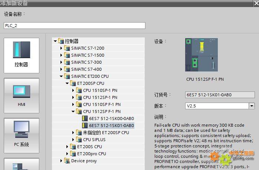
Task: Expand the CPU 1512SP-1 PN node
Action: (x=73, y=97)
